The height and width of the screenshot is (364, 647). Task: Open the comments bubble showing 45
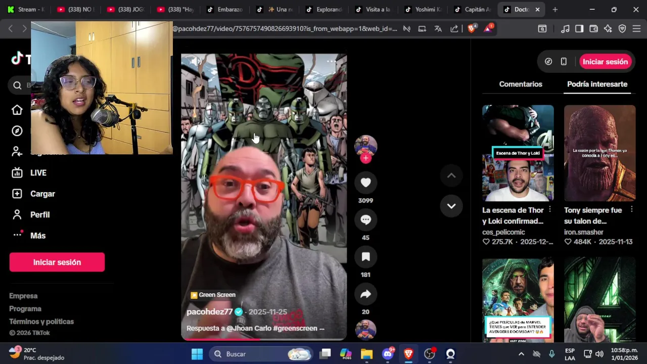[365, 219]
